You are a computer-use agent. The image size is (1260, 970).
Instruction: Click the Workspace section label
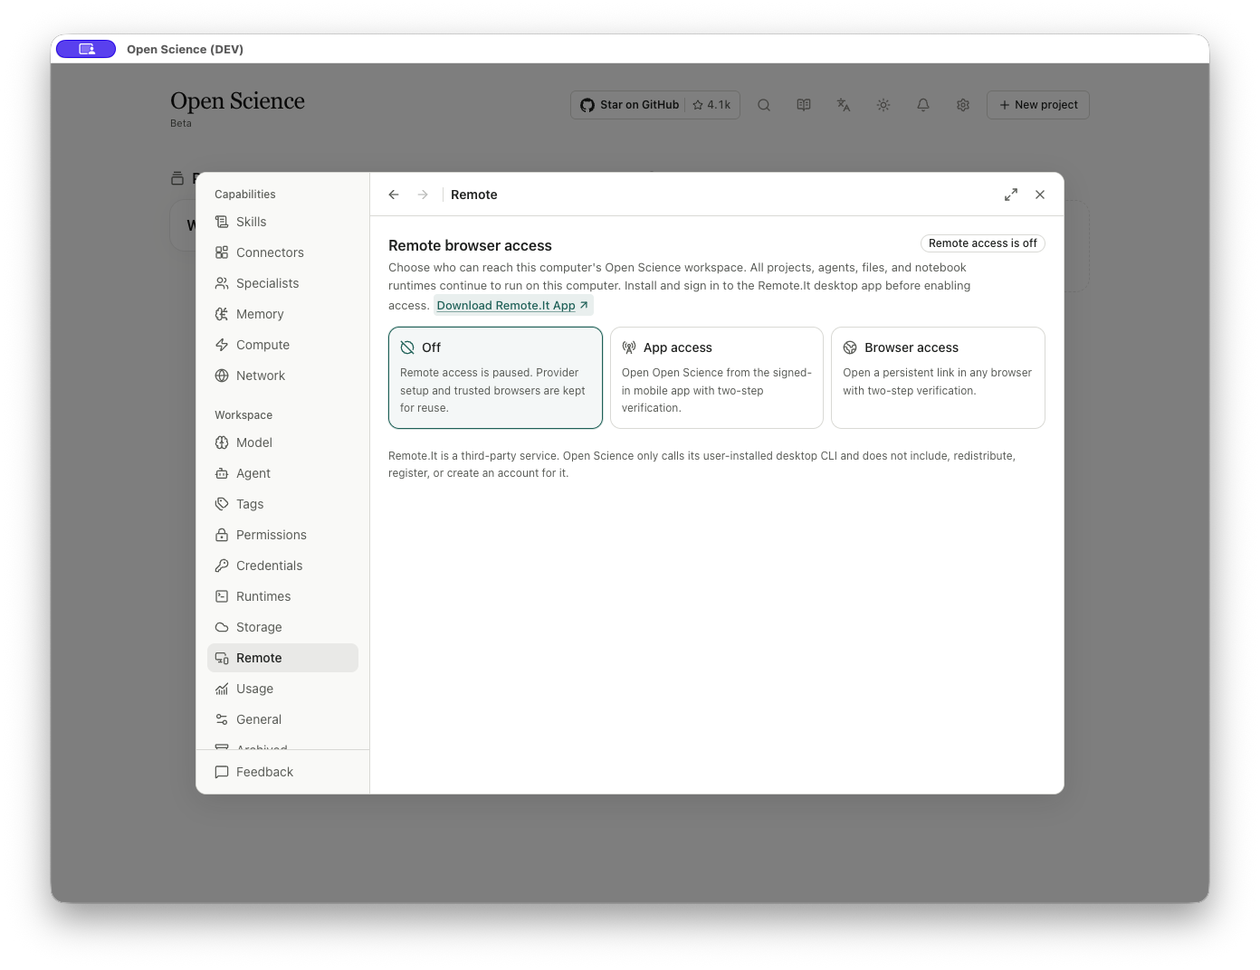[x=243, y=415]
